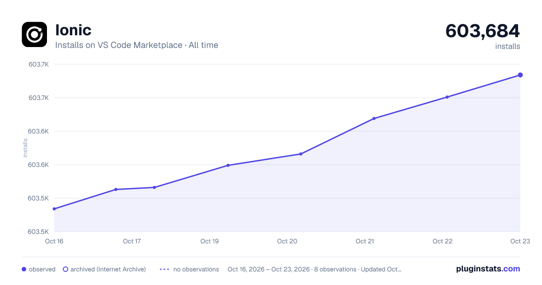542x285 pixels.
Task: Click the topmost 603.7K y-axis label
Action: [x=38, y=64]
